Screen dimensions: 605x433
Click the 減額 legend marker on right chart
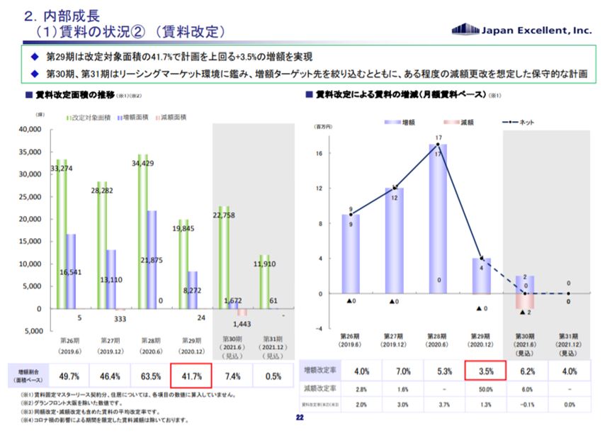click(451, 121)
